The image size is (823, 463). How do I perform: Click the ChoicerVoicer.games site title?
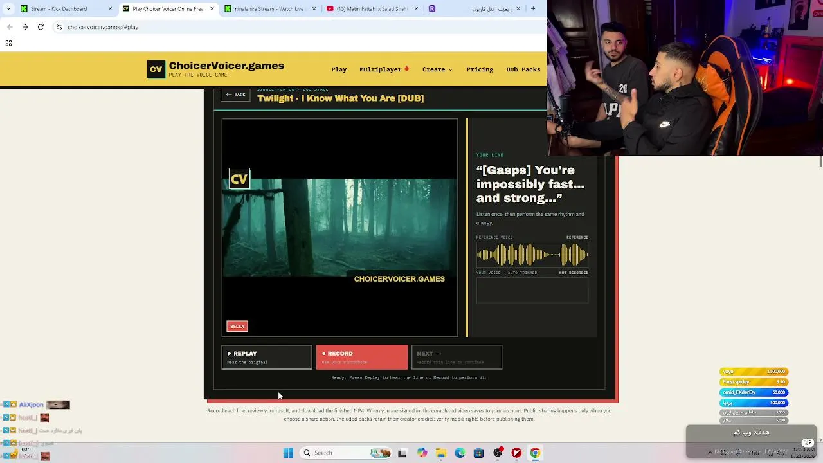click(x=226, y=66)
